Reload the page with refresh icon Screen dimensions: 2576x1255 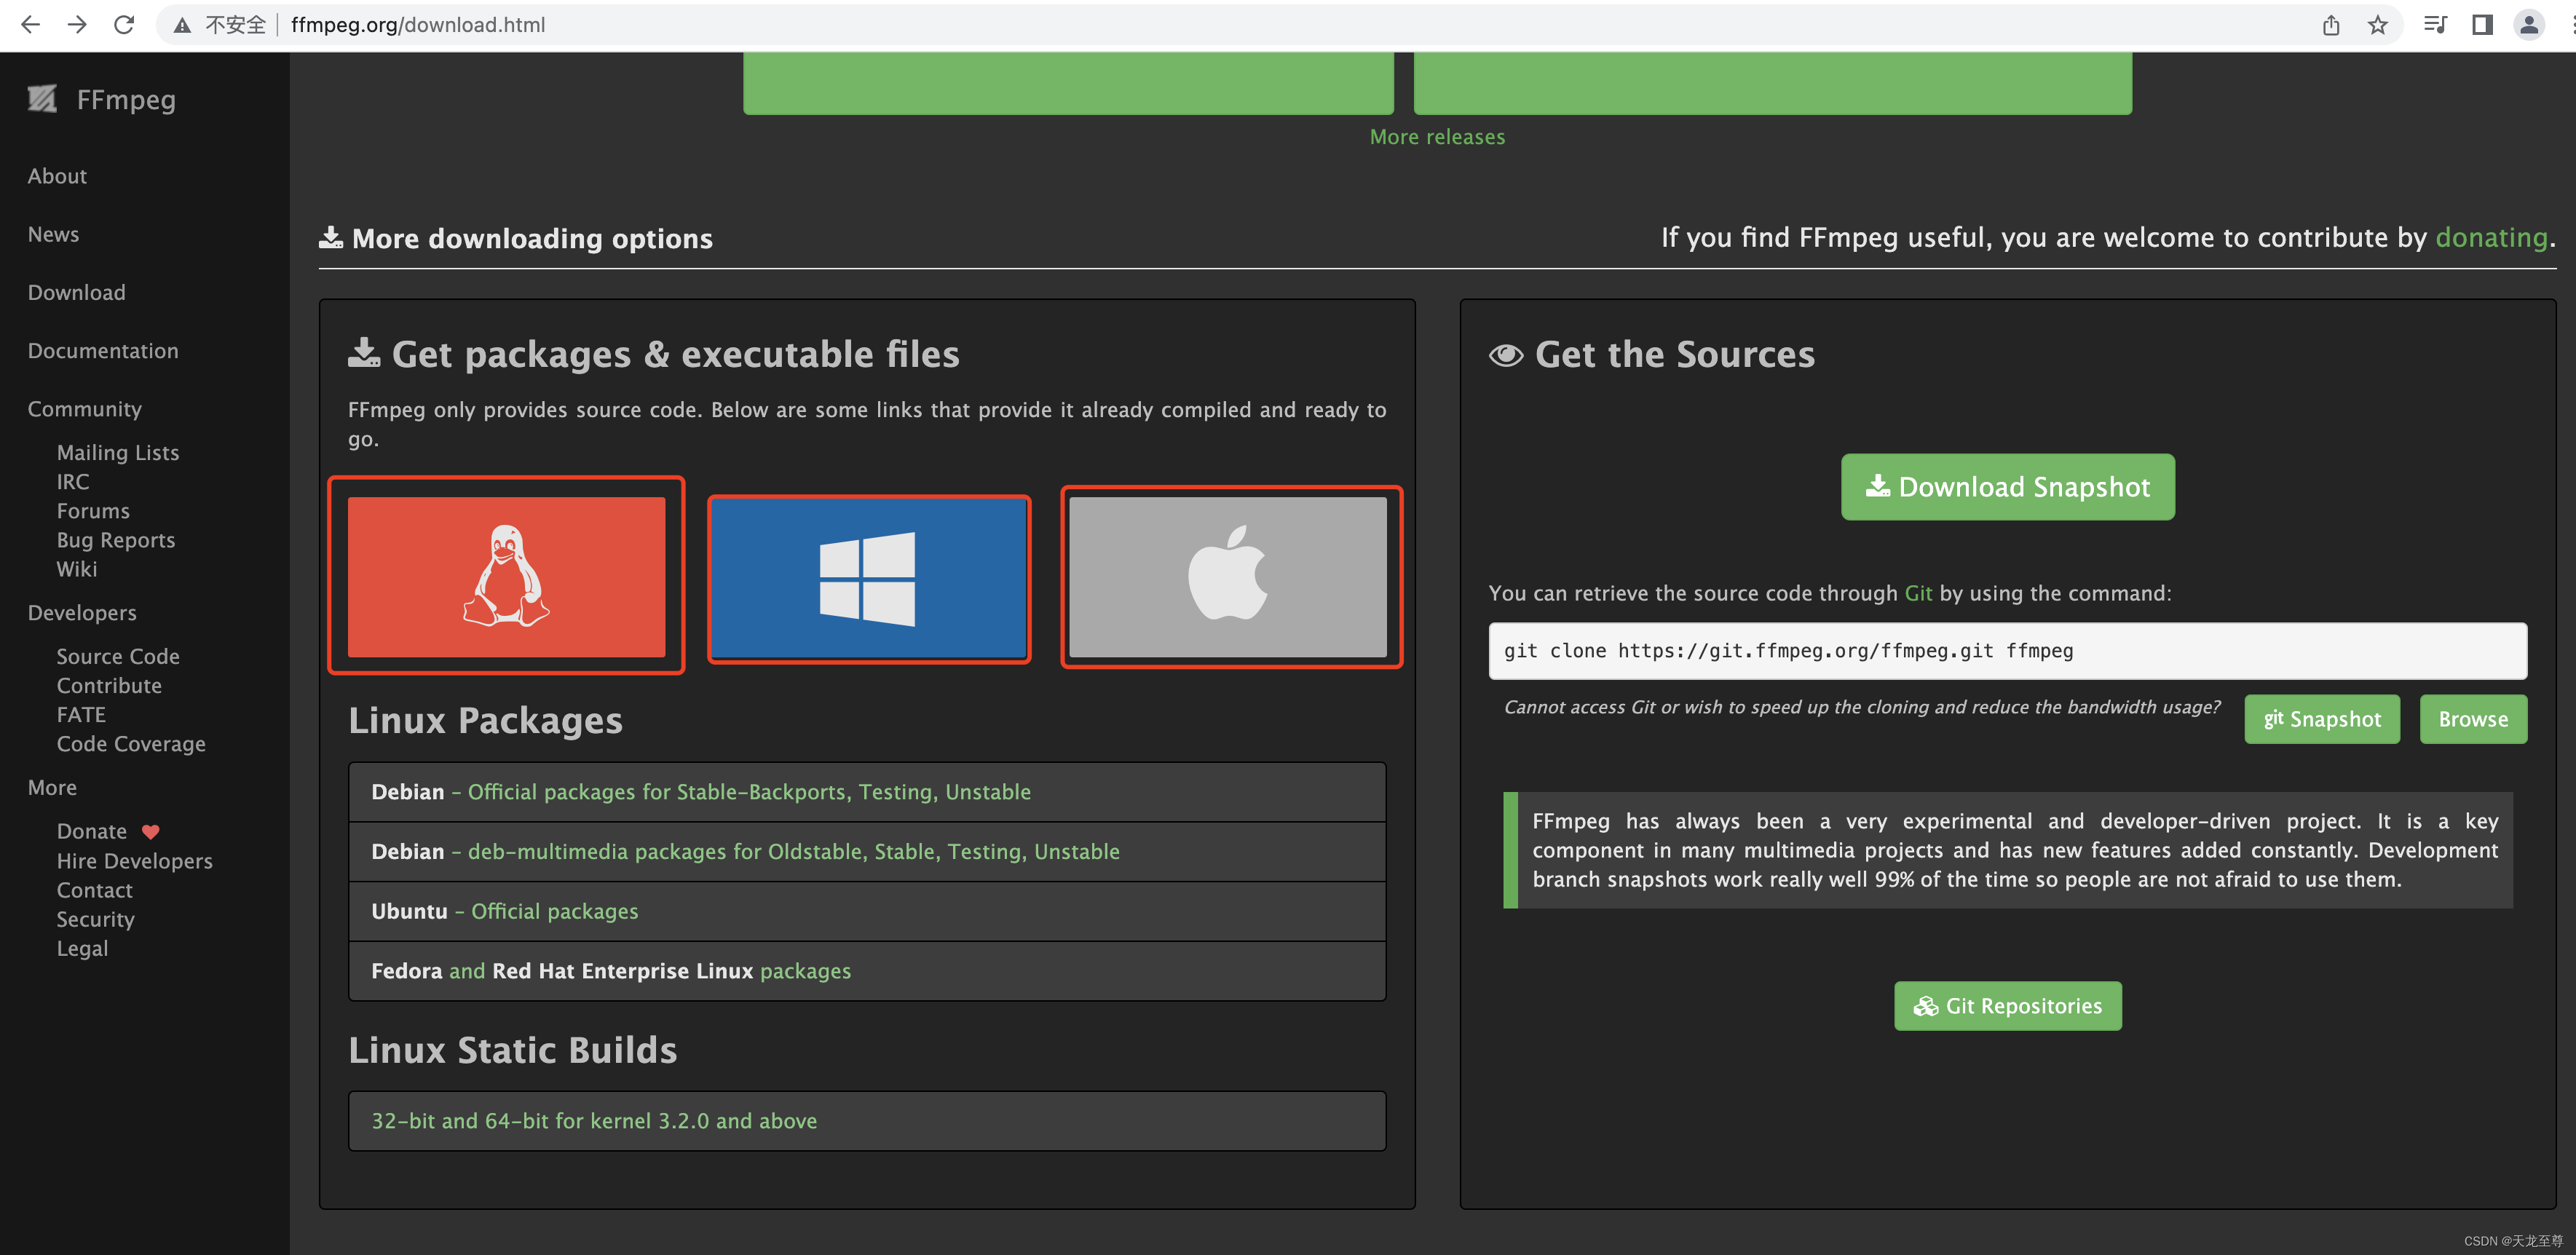pos(124,25)
